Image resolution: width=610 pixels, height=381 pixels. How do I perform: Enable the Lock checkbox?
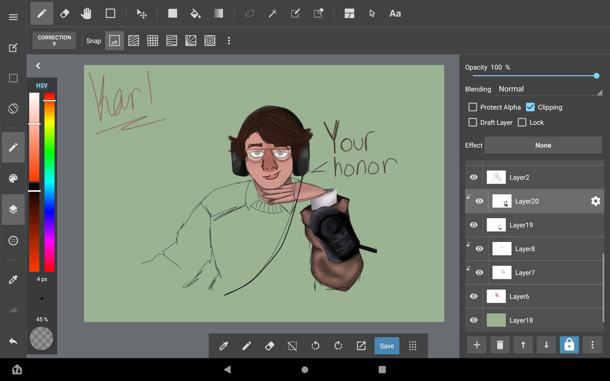click(x=522, y=122)
